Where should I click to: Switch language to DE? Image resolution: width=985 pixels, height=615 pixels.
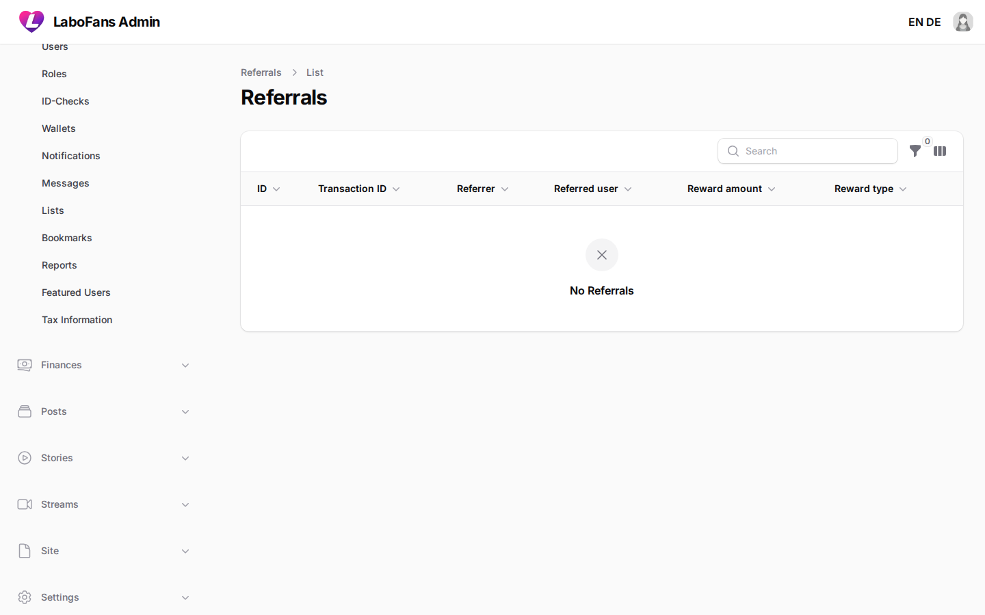(x=934, y=22)
